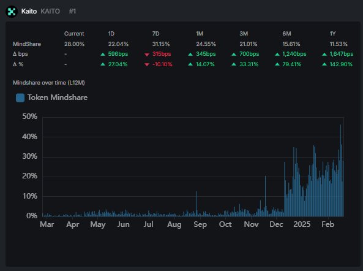Click the 33.31% change value
This screenshot has height=271, width=363.
pyautogui.click(x=249, y=64)
